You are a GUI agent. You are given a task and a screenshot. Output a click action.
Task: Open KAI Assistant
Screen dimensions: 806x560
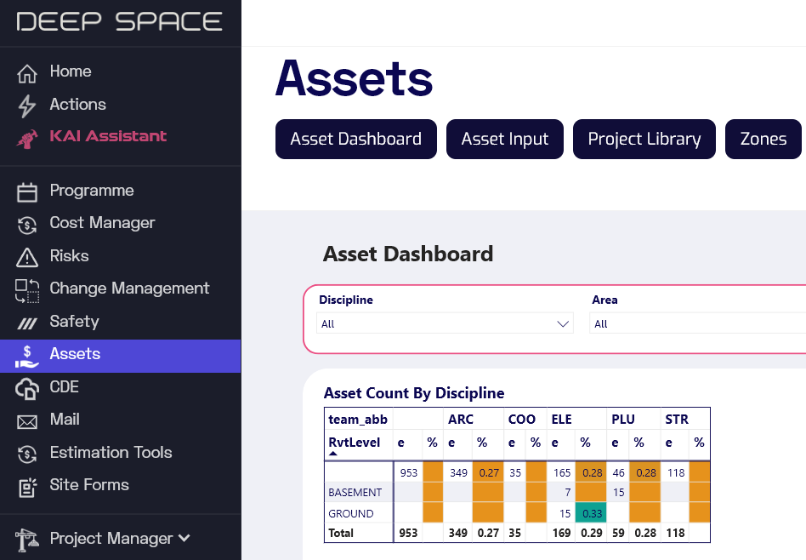point(108,136)
